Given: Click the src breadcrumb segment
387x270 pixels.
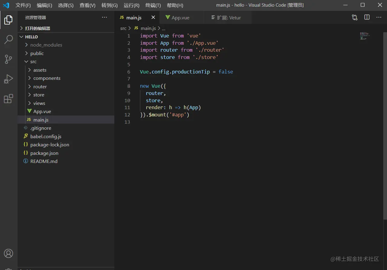Looking at the screenshot, I should [x=123, y=28].
